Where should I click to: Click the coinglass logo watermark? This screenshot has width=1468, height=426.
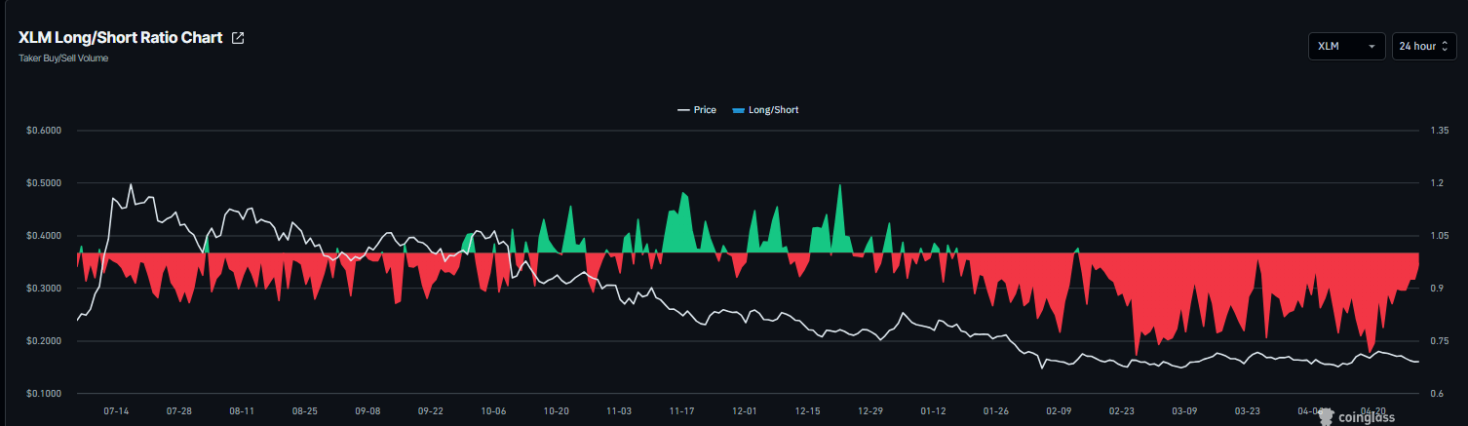point(1365,416)
